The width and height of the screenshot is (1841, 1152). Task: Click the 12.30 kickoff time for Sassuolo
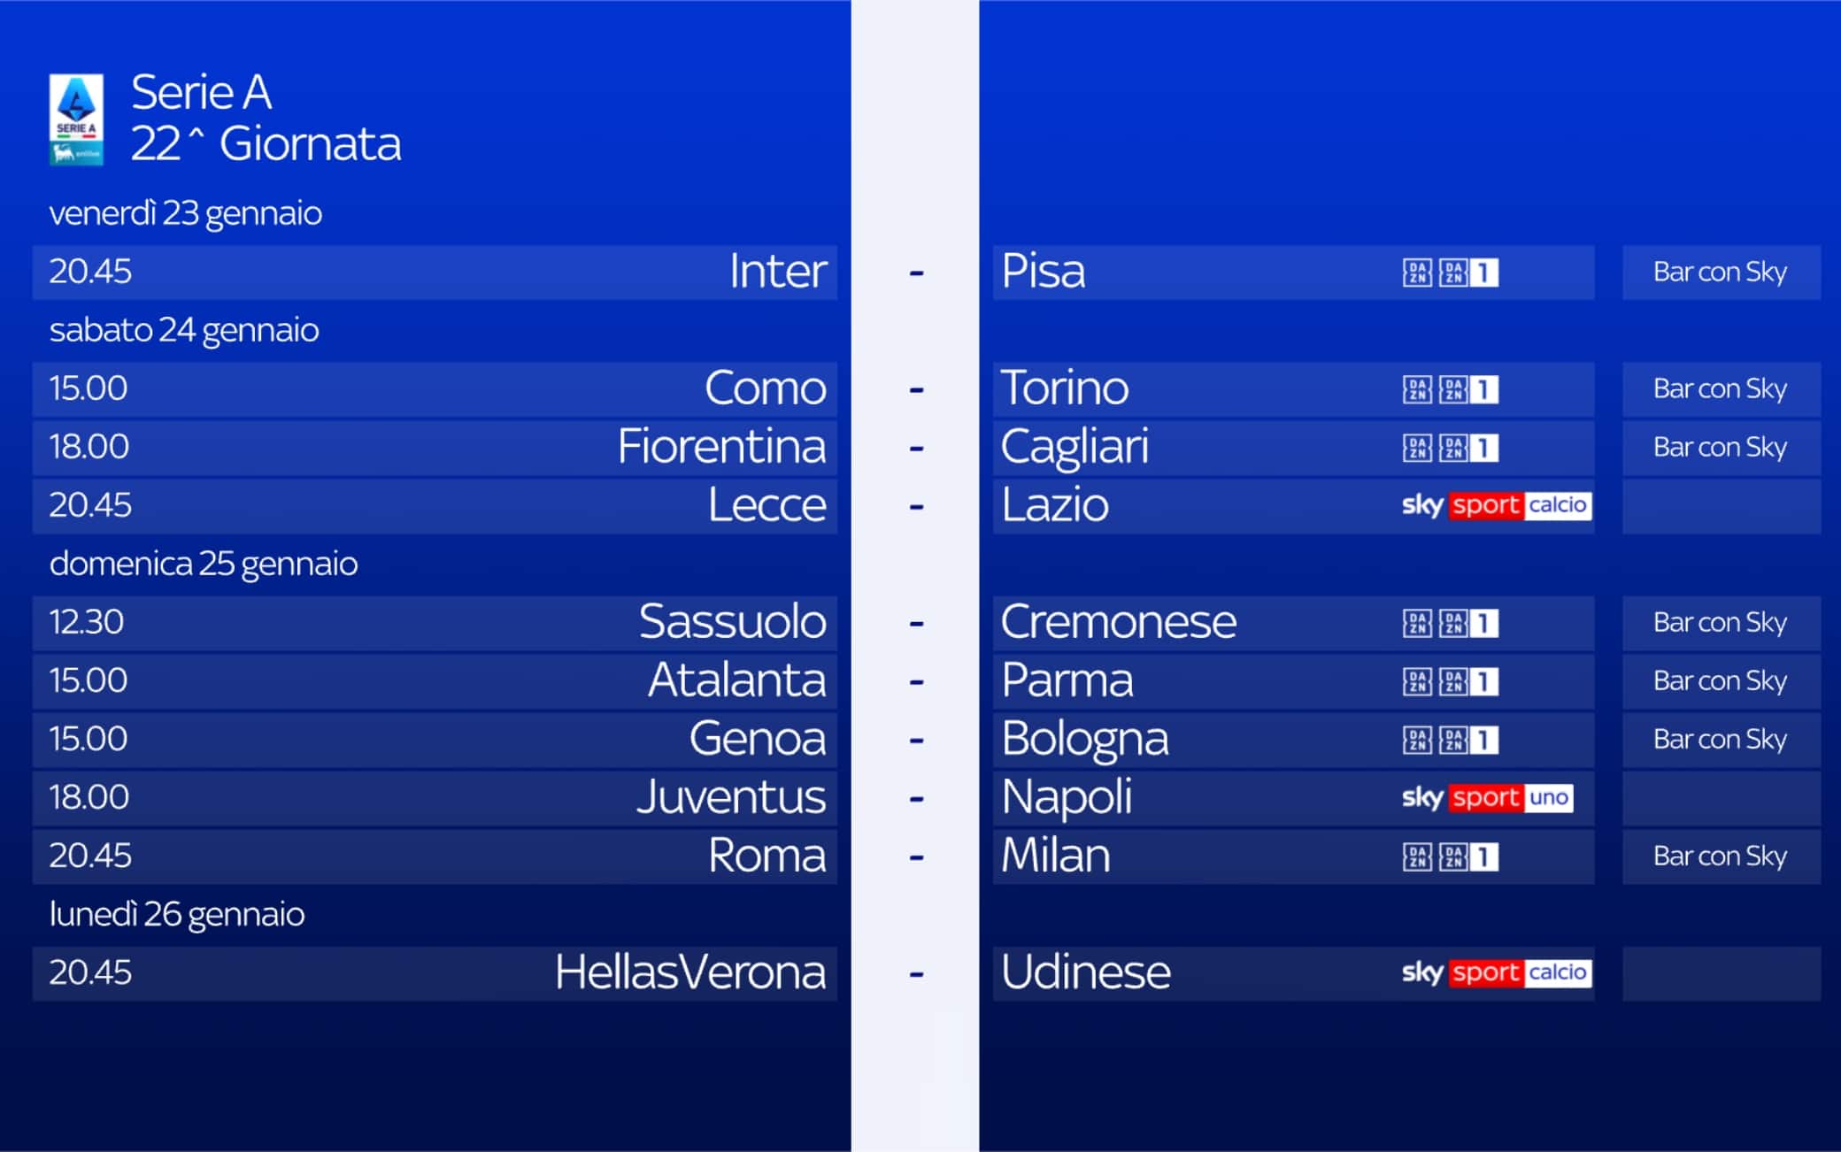click(86, 622)
